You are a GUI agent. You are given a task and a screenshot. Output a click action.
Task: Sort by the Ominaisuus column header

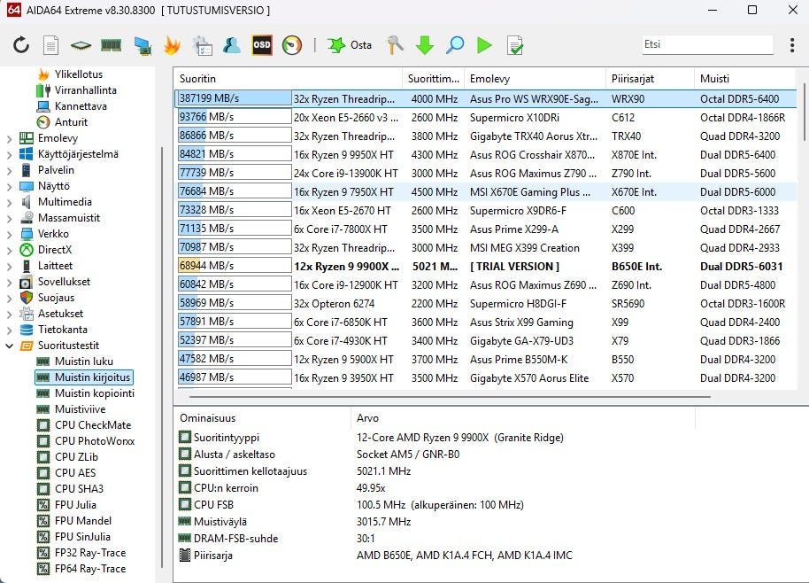click(x=263, y=418)
